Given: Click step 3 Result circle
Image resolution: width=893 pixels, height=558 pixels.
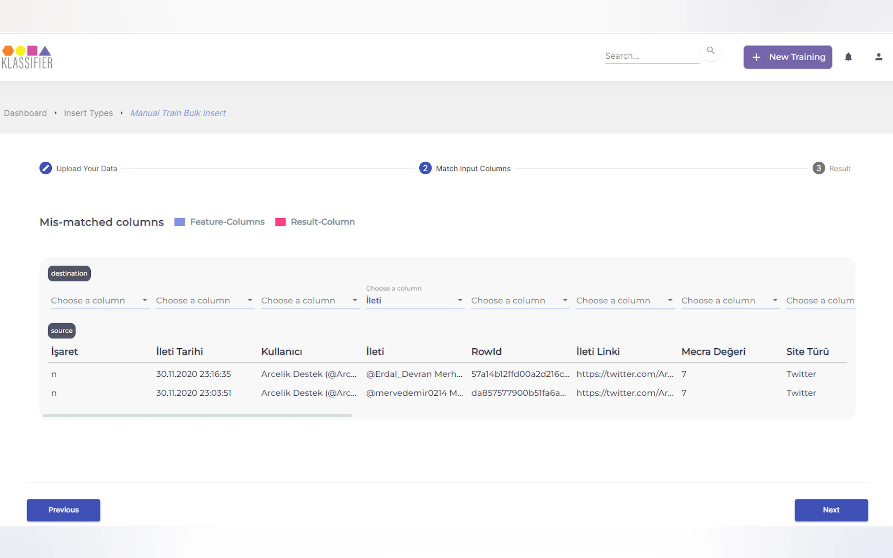Looking at the screenshot, I should [x=818, y=168].
